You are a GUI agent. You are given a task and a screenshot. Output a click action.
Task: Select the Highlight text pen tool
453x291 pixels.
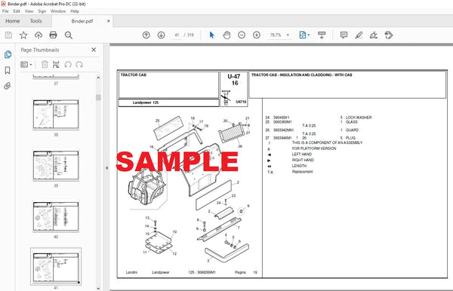tap(359, 35)
